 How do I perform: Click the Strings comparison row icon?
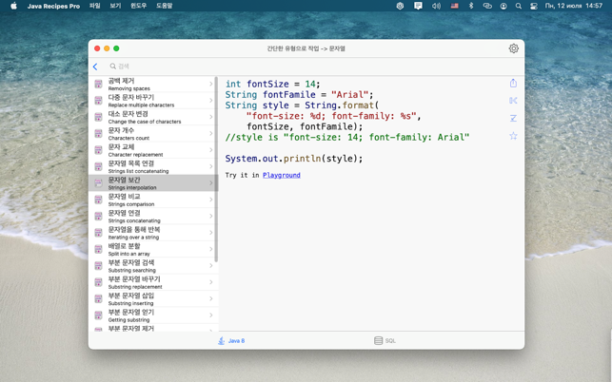pos(98,200)
